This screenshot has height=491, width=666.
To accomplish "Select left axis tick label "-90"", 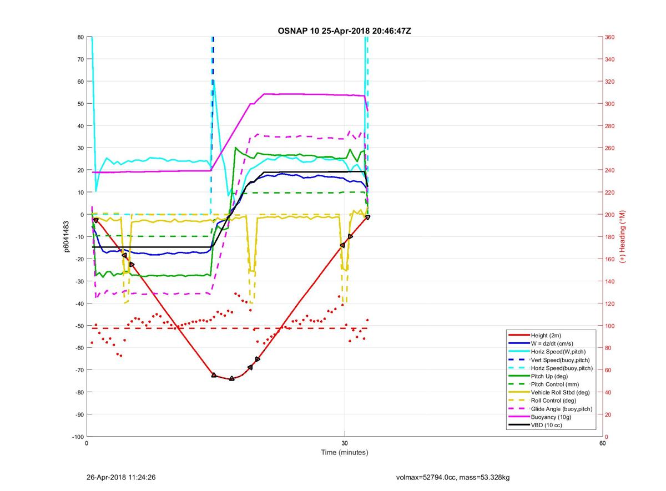I will pos(79,414).
